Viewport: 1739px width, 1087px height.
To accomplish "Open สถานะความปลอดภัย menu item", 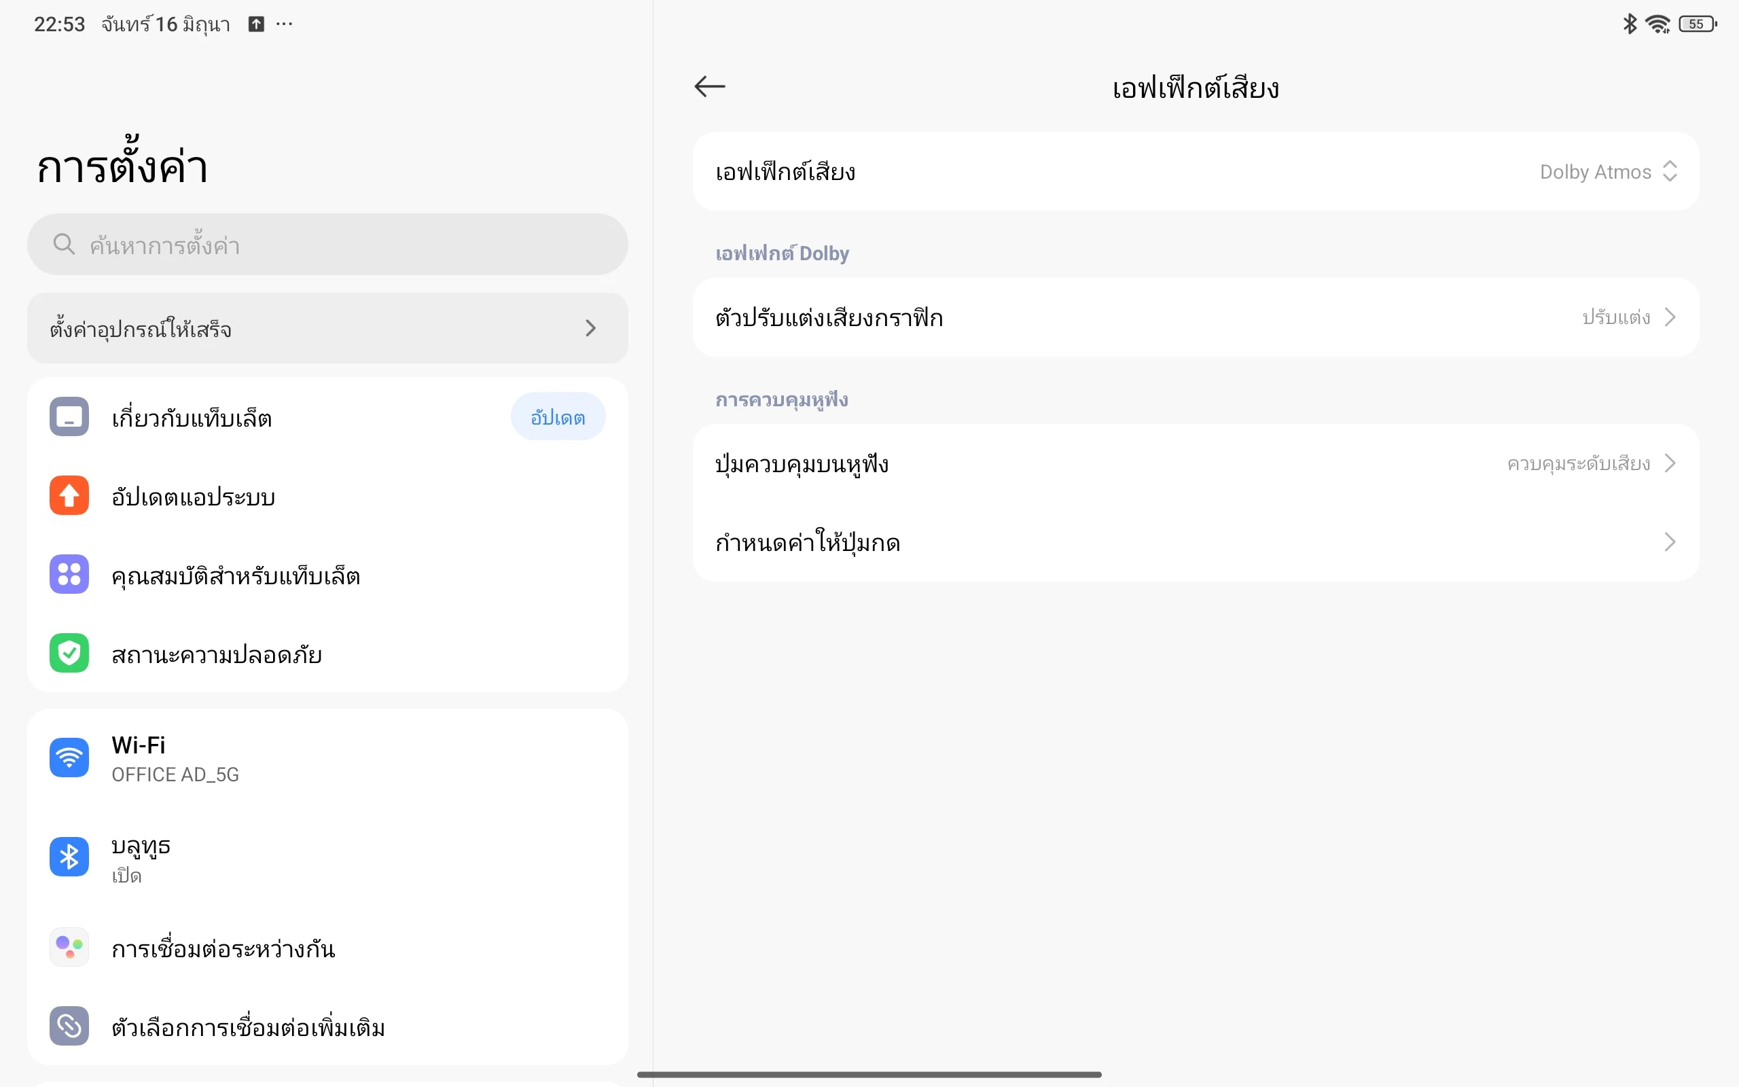I will (327, 653).
